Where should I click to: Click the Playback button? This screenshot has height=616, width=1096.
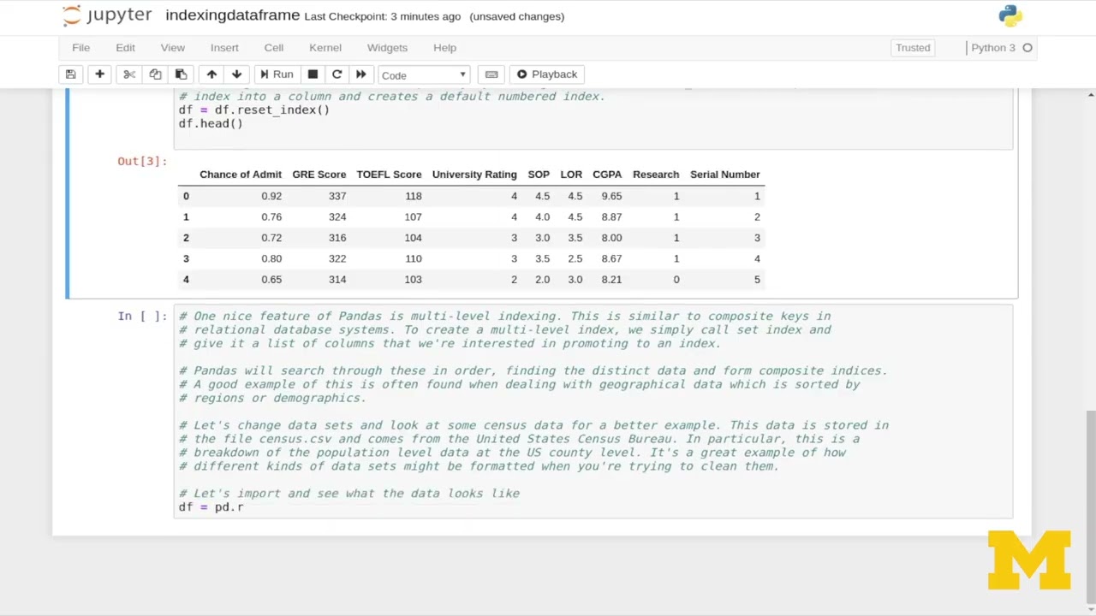click(546, 74)
